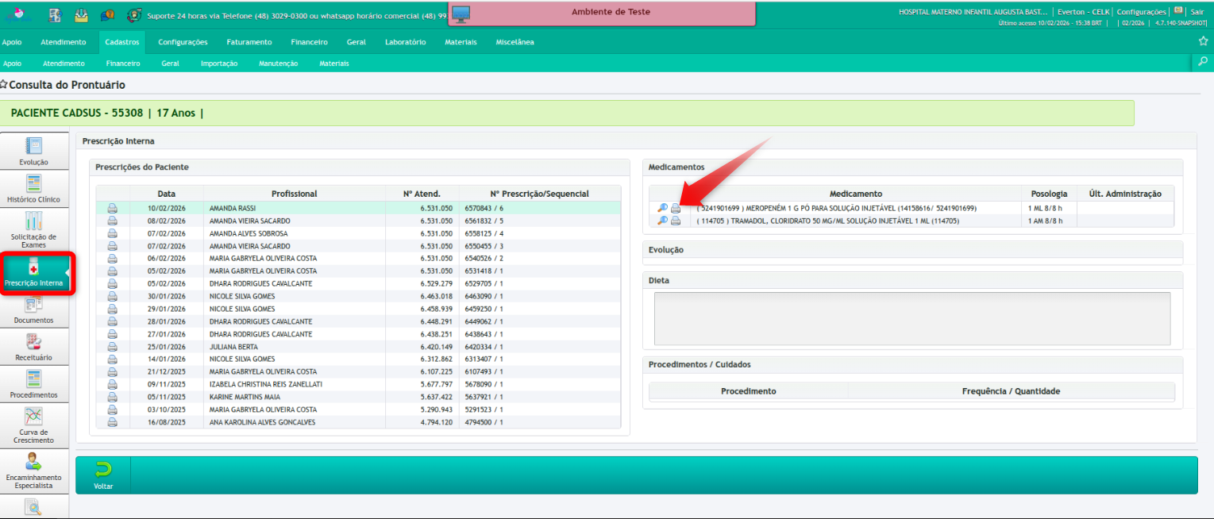Click inside the Dieta text area
Image resolution: width=1214 pixels, height=519 pixels.
point(911,318)
